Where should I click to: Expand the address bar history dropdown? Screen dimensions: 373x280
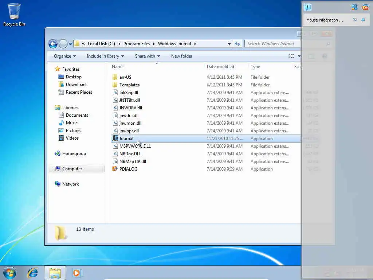[229, 44]
